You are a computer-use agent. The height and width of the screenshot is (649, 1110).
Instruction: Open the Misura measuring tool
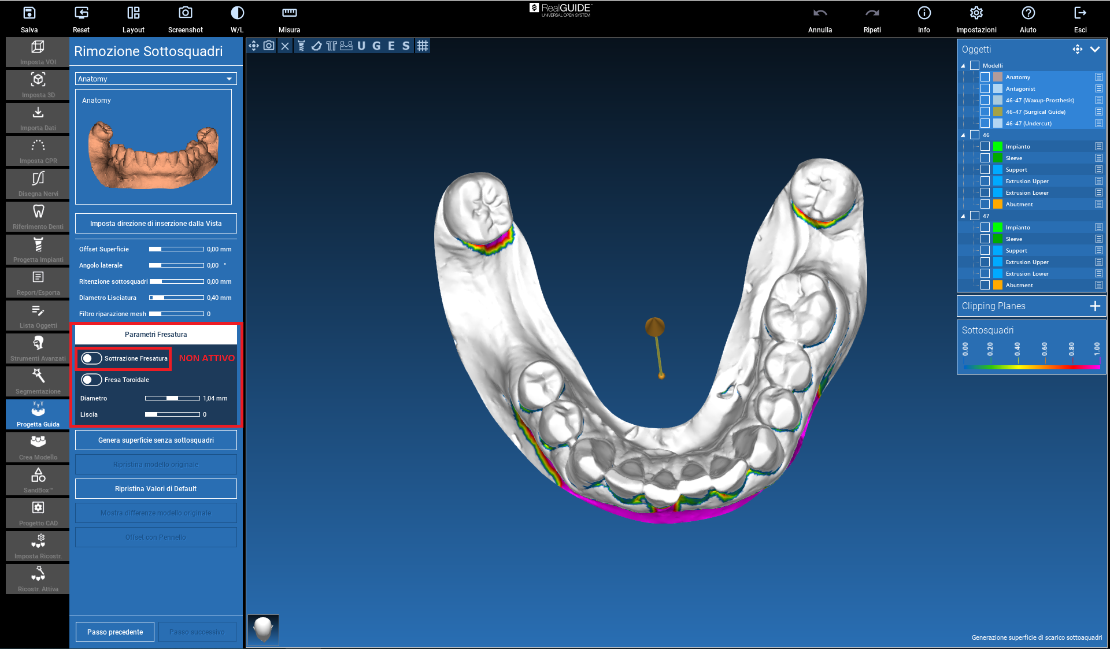289,13
